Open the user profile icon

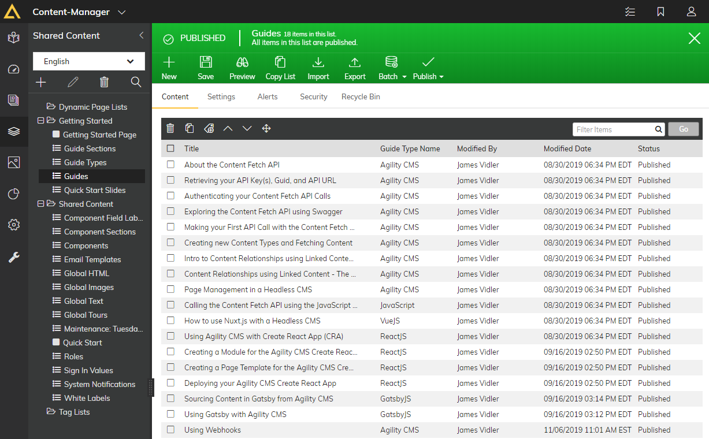click(x=691, y=12)
